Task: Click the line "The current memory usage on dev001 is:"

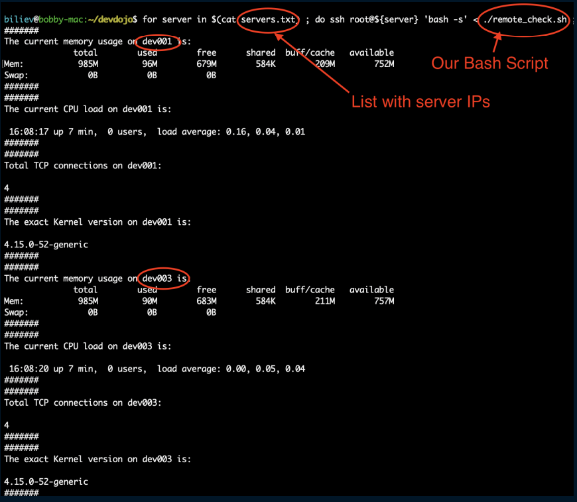Action: 97,42
